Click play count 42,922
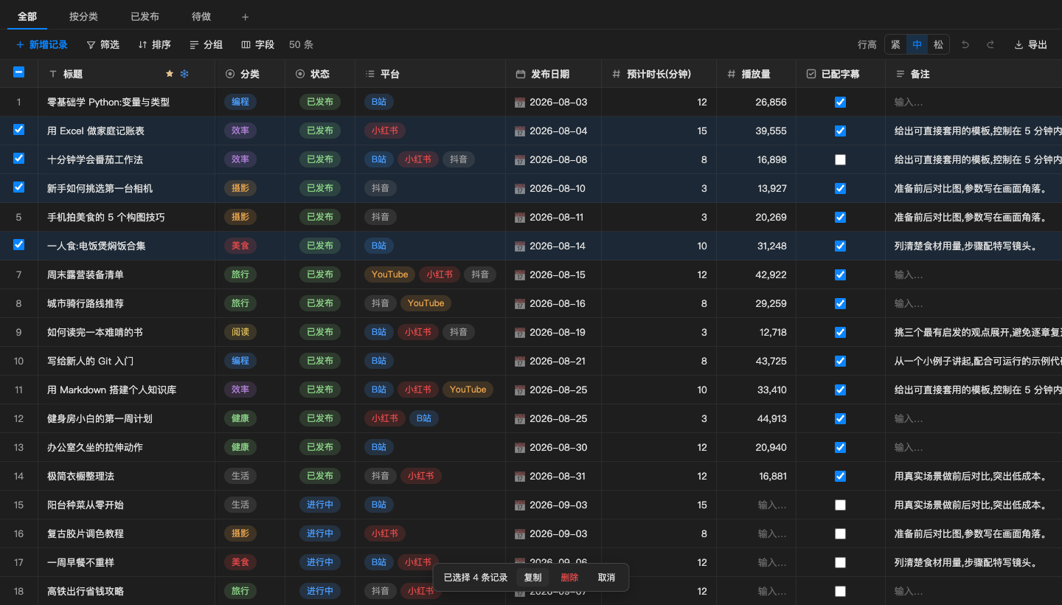1062x605 pixels. pyautogui.click(x=772, y=275)
